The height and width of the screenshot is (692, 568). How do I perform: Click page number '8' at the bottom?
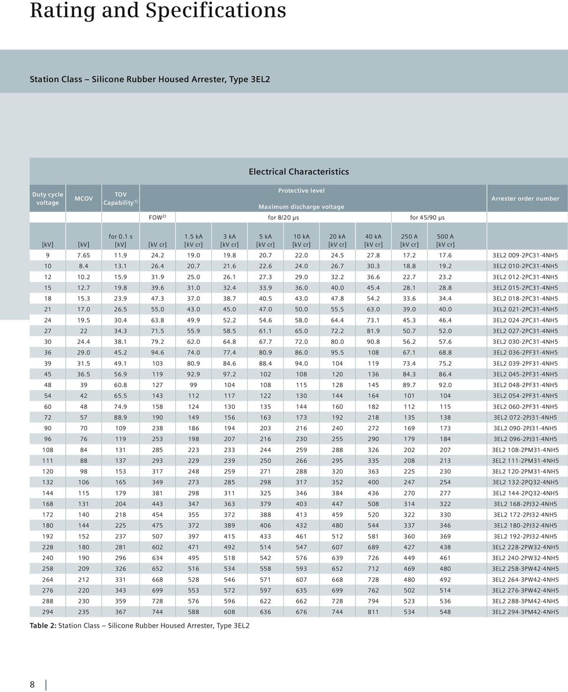33,684
